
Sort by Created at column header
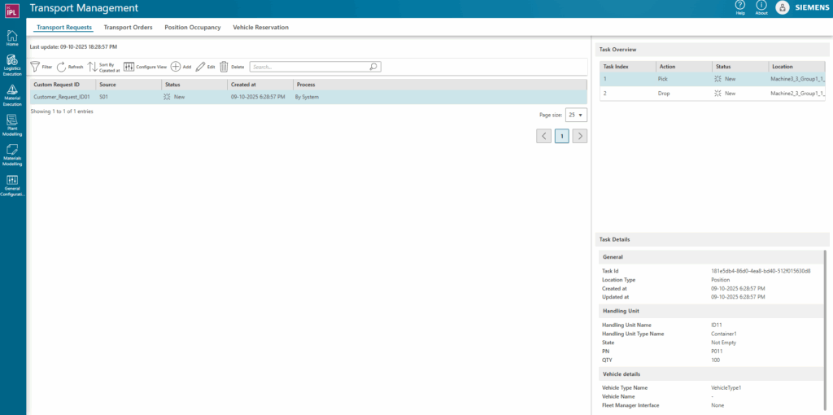[x=260, y=85]
